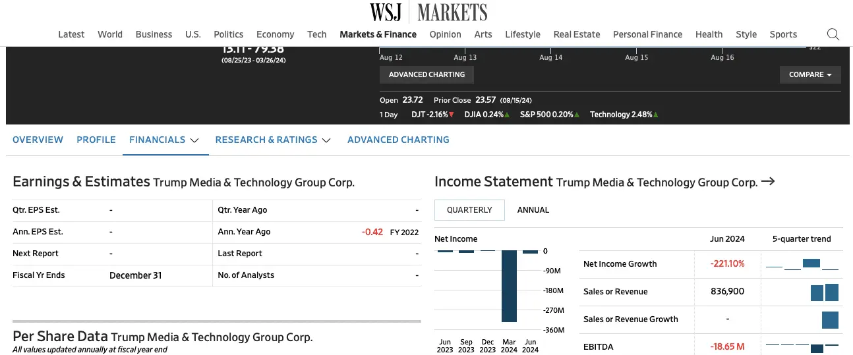Click the Income Statement arrow icon
The width and height of the screenshot is (853, 355).
tap(768, 182)
